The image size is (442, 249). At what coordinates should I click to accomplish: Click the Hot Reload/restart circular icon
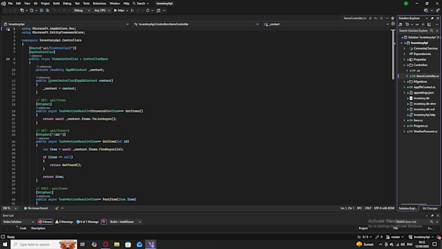[x=148, y=10]
